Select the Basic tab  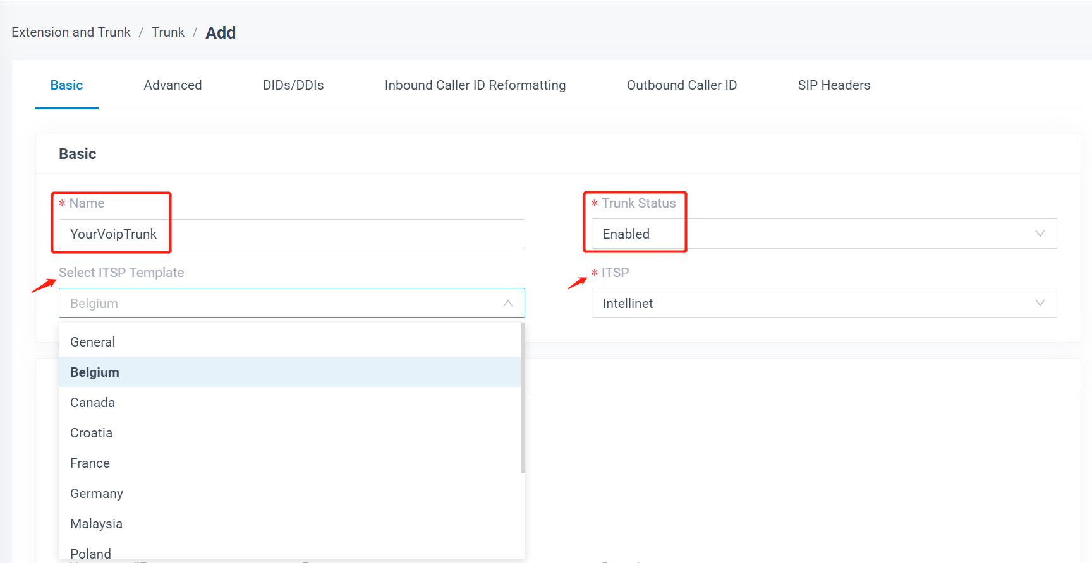pos(66,85)
